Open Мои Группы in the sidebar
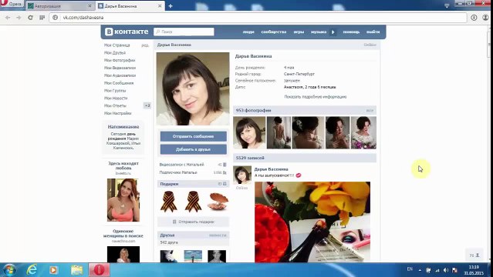The height and width of the screenshot is (277, 493). tap(115, 91)
